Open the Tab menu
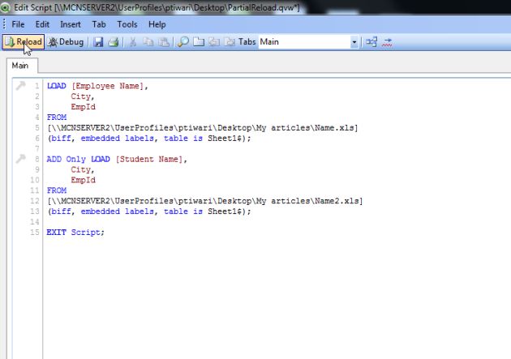 pos(99,24)
